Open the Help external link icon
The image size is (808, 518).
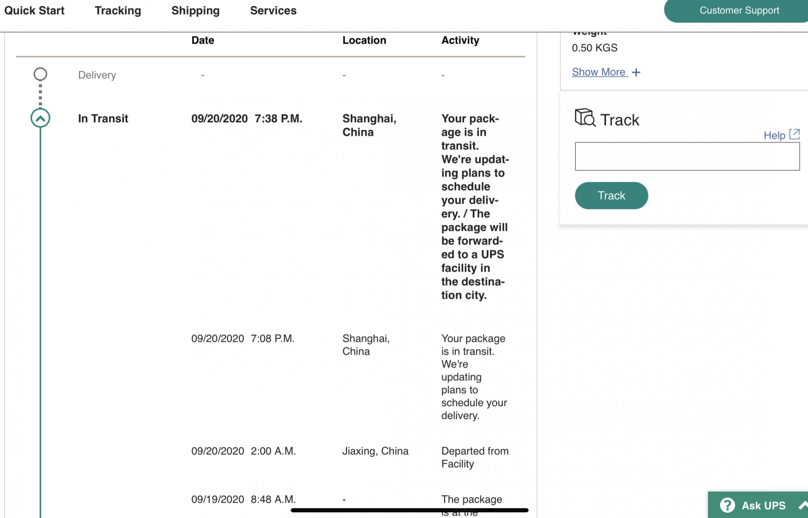795,134
